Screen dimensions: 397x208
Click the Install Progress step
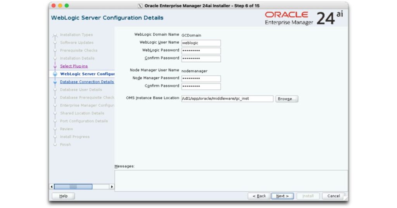75,136
